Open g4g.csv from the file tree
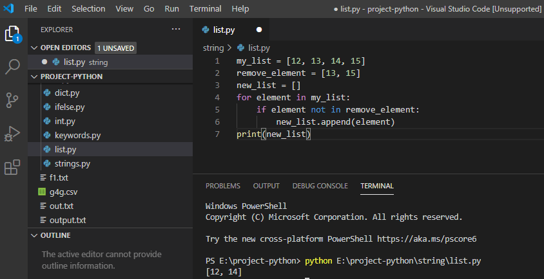This screenshot has height=279, width=544. [x=64, y=192]
